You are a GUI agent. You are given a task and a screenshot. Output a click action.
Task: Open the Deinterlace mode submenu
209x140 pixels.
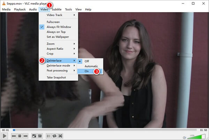click(x=58, y=65)
